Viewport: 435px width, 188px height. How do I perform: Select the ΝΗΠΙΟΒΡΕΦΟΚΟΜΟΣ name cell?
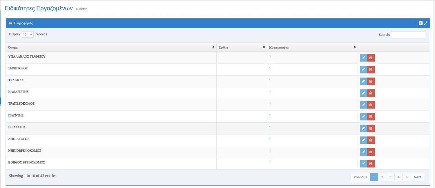click(111, 152)
